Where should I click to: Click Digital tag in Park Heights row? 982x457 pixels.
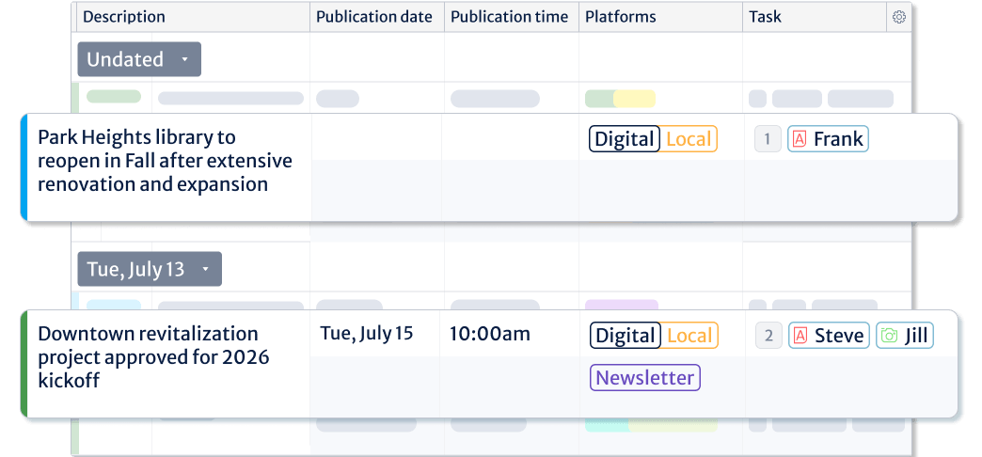[625, 139]
